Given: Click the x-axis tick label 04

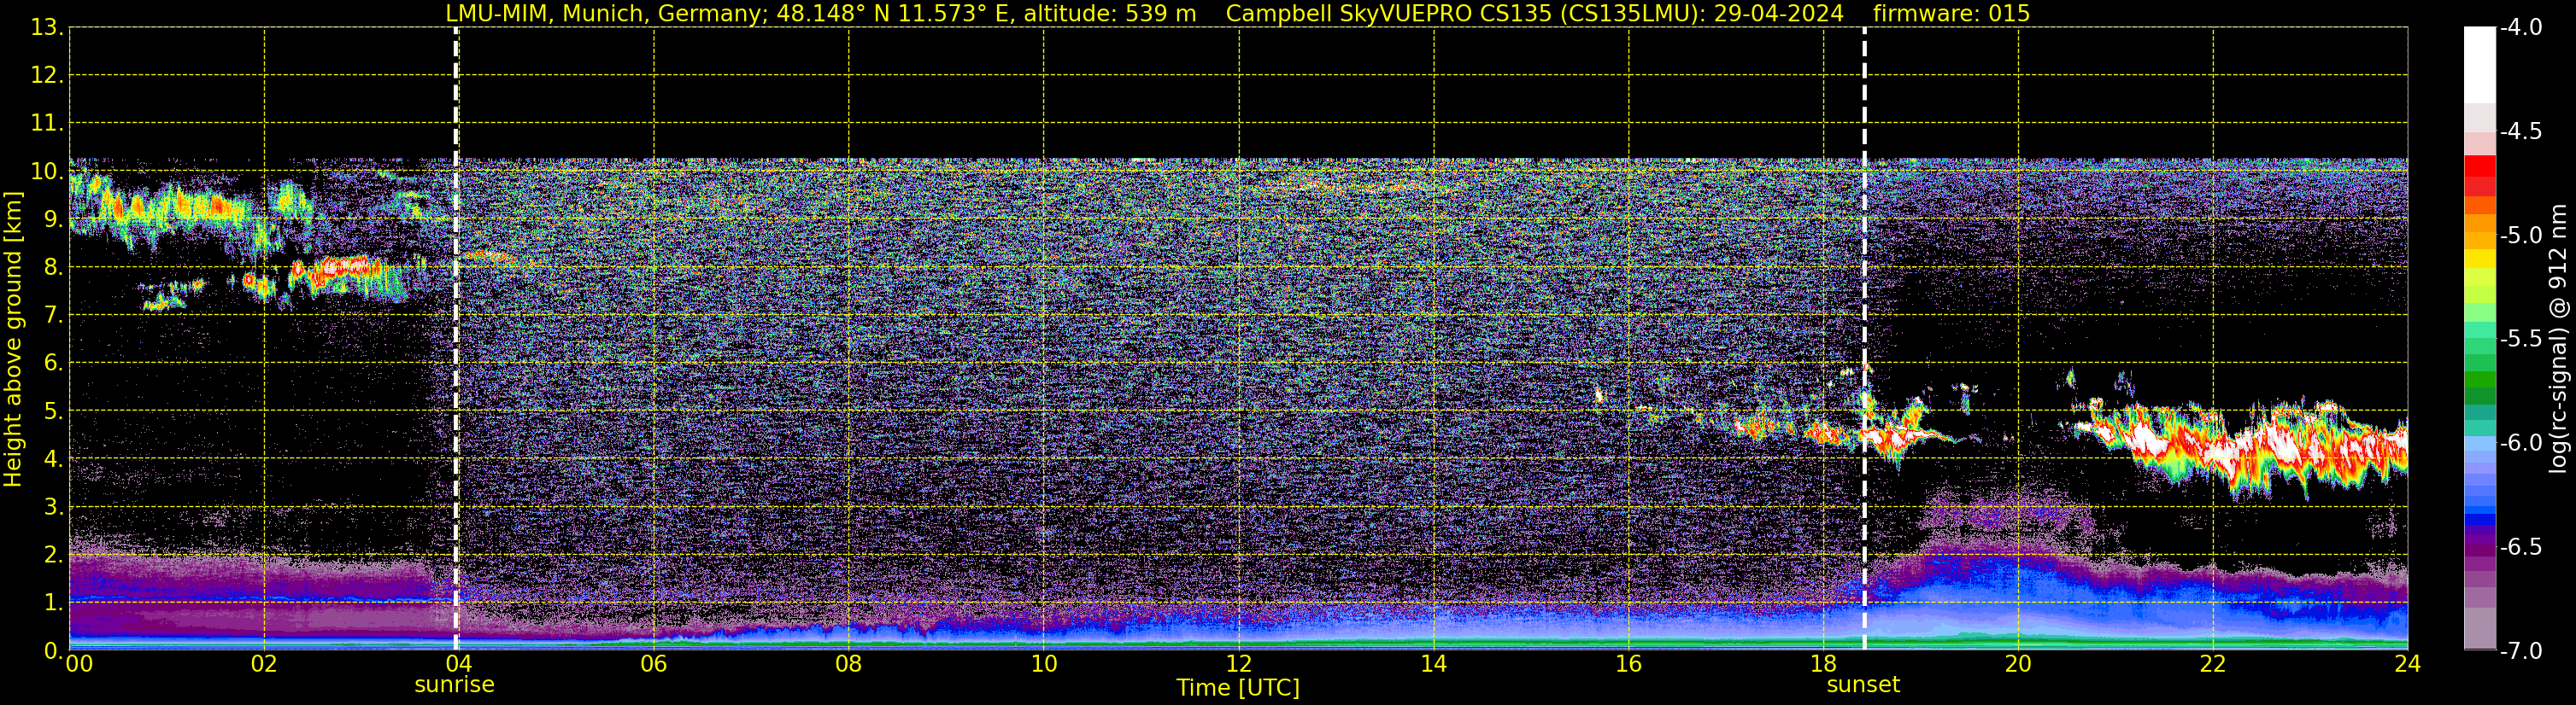Looking at the screenshot, I should coord(459,664).
